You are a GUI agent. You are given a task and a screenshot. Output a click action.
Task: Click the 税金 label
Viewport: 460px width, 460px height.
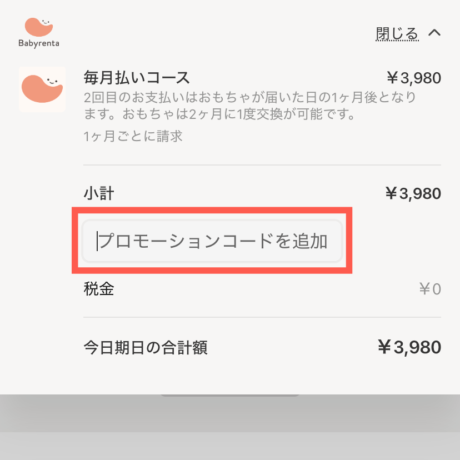tap(99, 289)
